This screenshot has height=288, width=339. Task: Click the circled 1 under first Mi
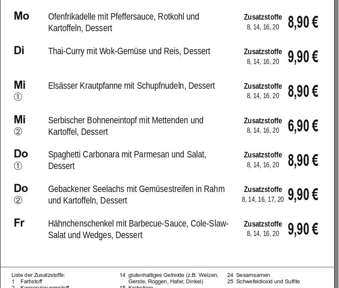coord(18,97)
